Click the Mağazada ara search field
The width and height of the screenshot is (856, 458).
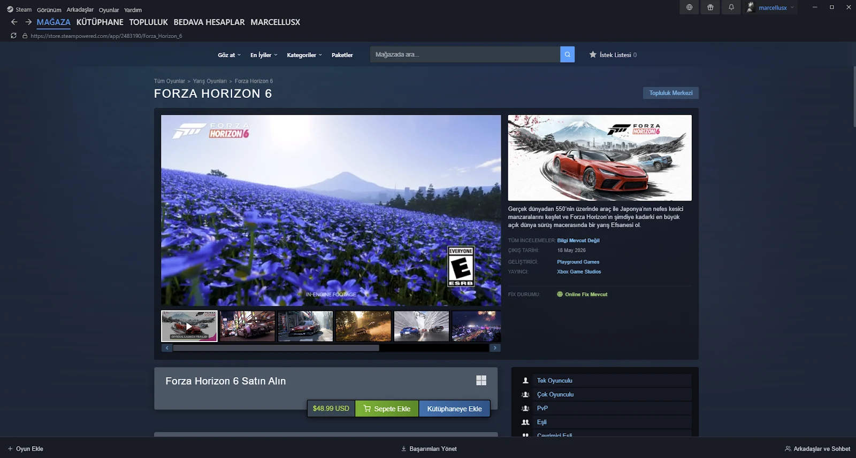(x=465, y=55)
